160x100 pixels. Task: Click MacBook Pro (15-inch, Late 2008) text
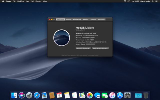tap(86, 33)
